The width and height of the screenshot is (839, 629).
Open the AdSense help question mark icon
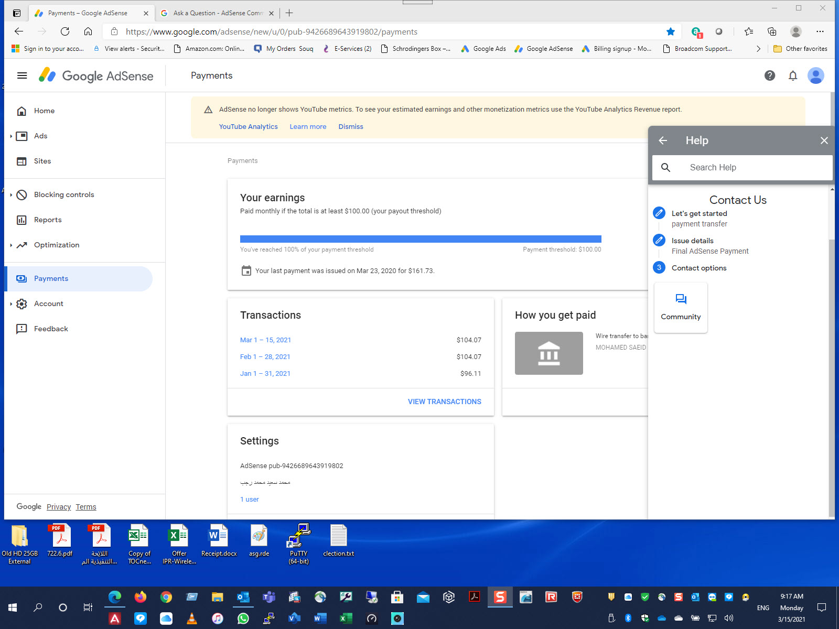click(x=770, y=75)
